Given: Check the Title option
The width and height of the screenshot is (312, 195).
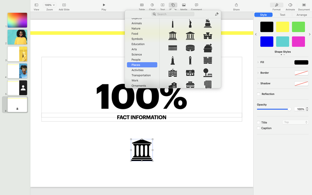Looking at the screenshot, I should coord(258,122).
